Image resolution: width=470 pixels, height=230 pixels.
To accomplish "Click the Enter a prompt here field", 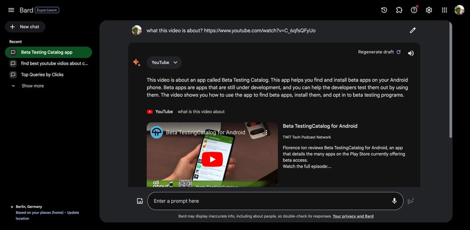I will [x=268, y=201].
